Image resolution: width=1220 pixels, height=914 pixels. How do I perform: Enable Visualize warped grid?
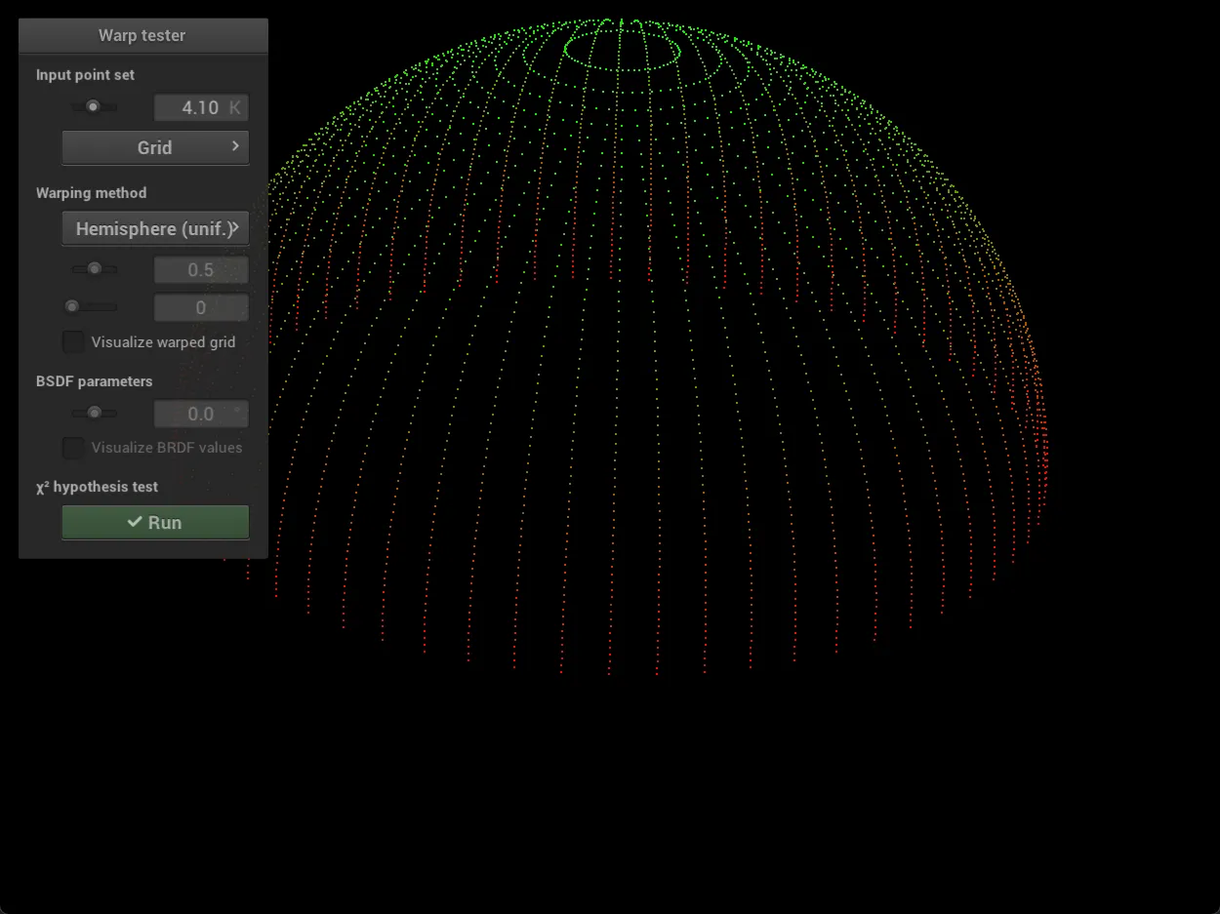point(73,341)
